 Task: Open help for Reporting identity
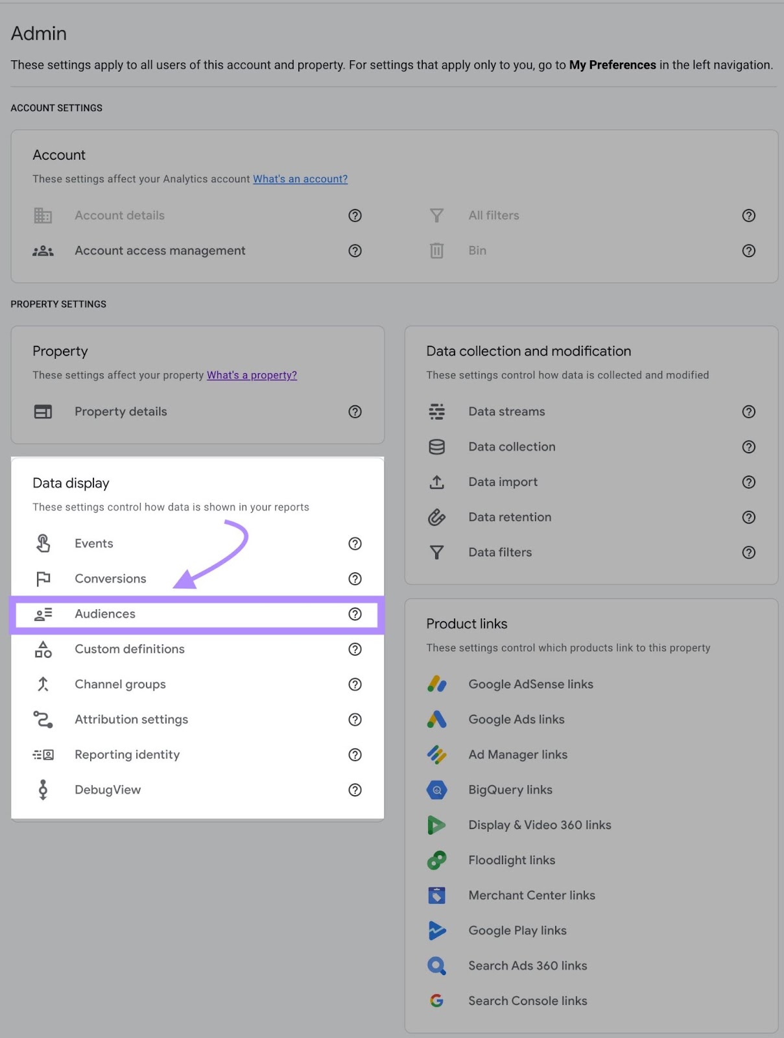coord(355,754)
